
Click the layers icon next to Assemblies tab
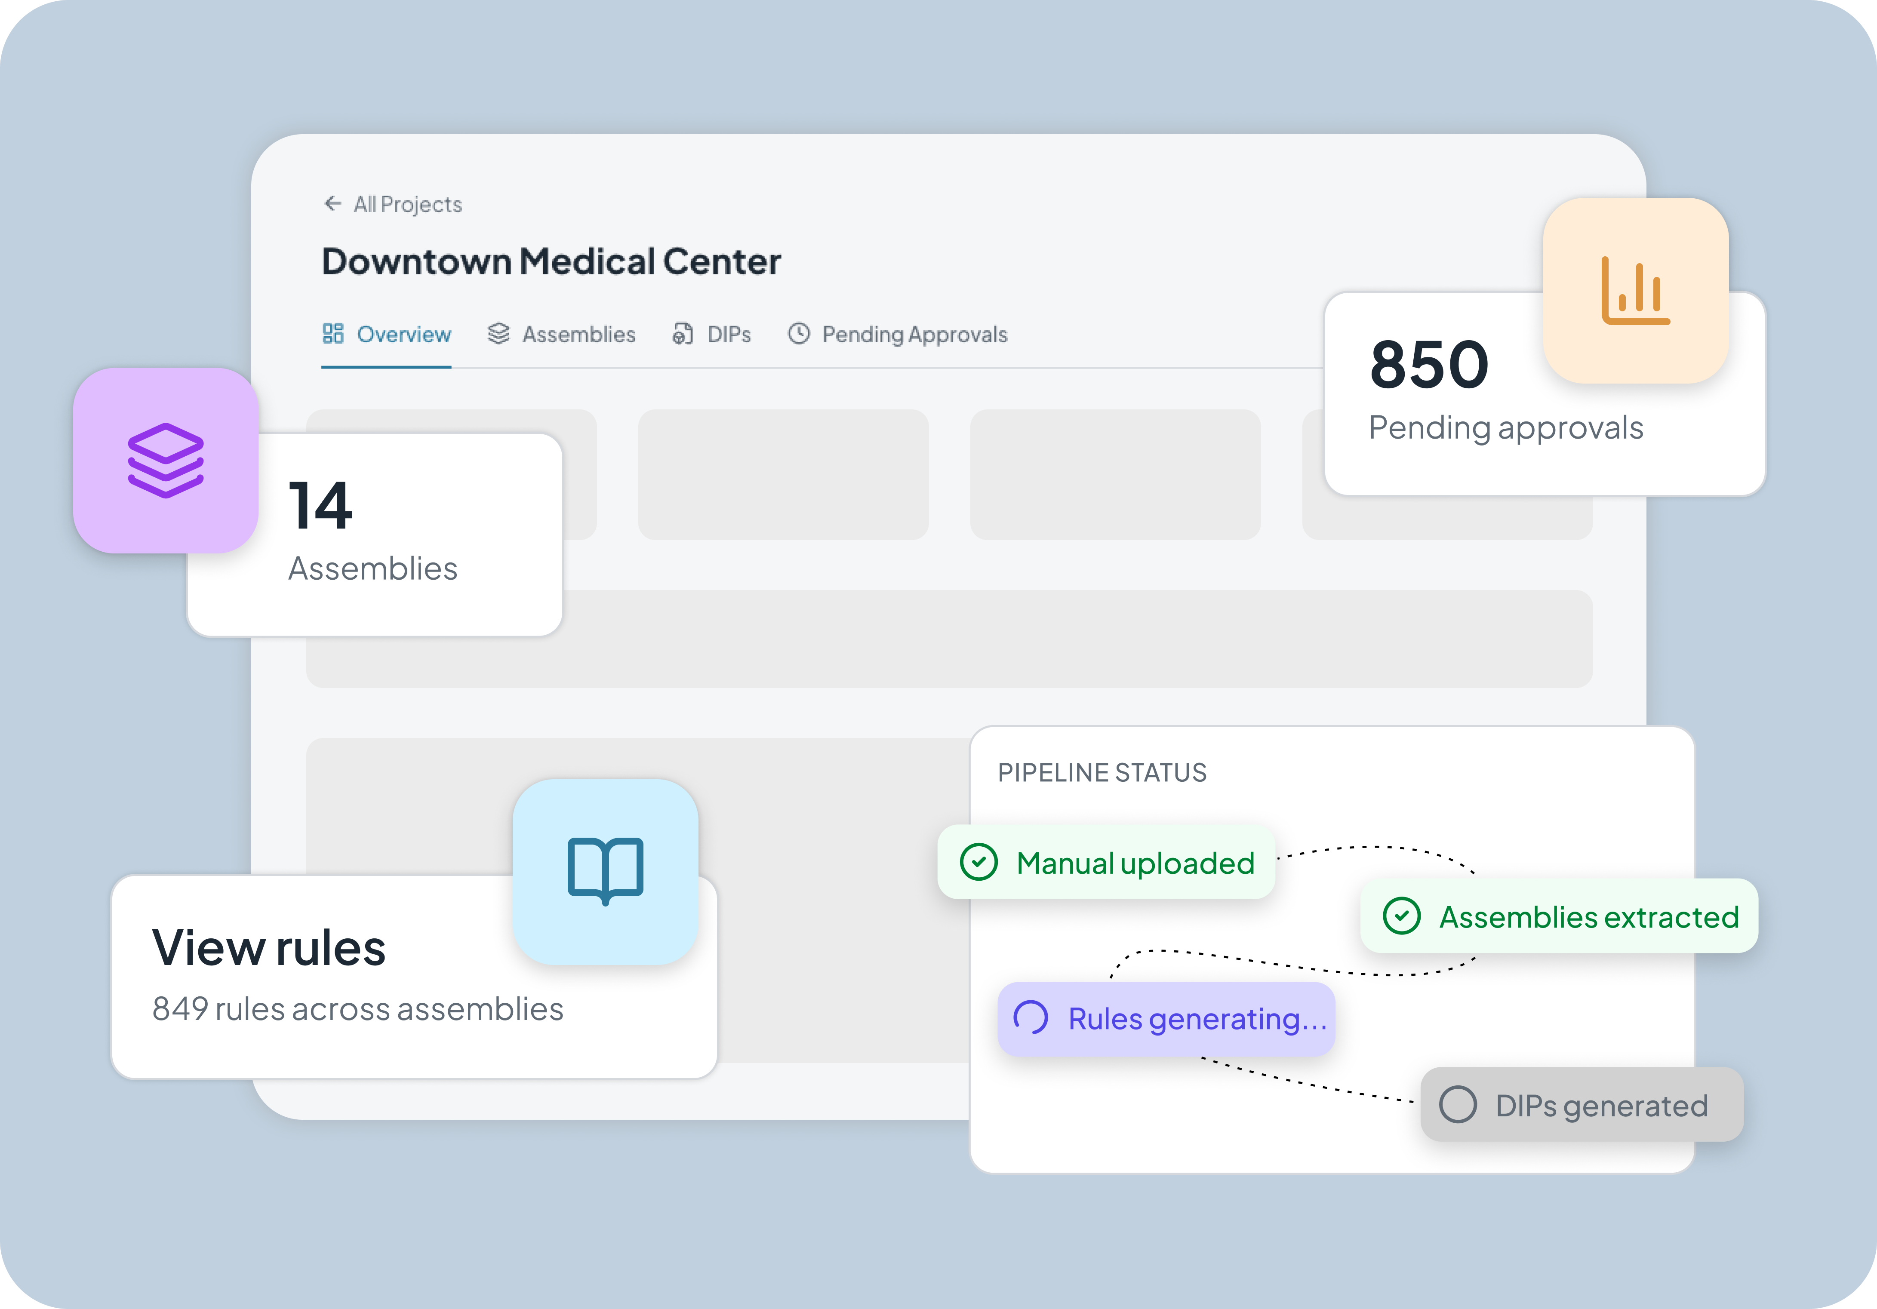[498, 333]
